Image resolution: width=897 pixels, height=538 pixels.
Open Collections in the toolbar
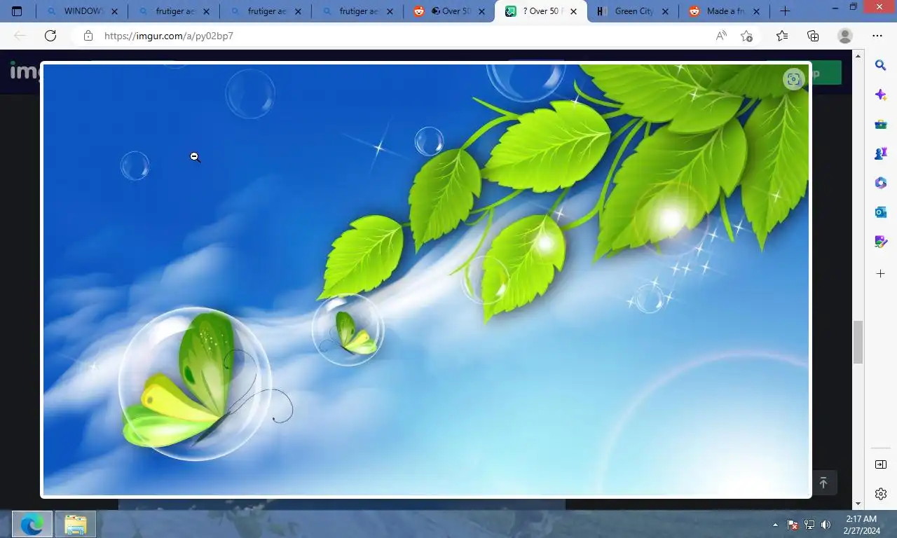pos(813,36)
